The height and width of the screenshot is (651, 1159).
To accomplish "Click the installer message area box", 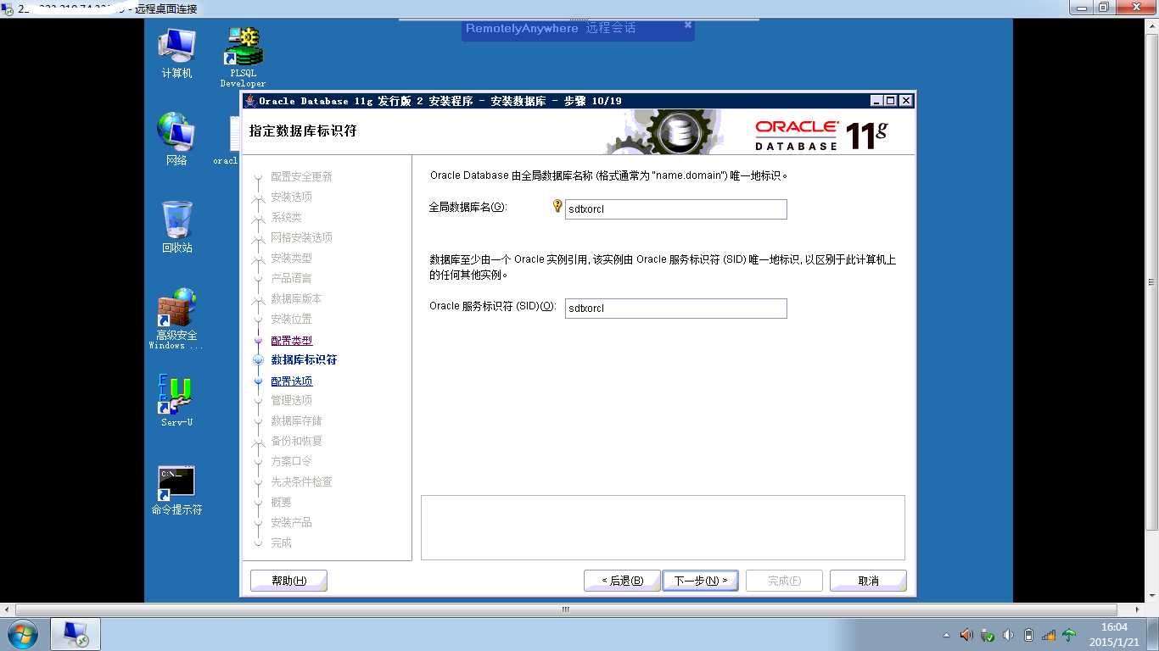I will pyautogui.click(x=663, y=527).
